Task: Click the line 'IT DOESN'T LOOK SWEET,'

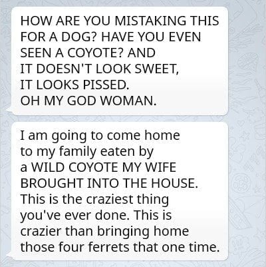Action: tap(100, 69)
